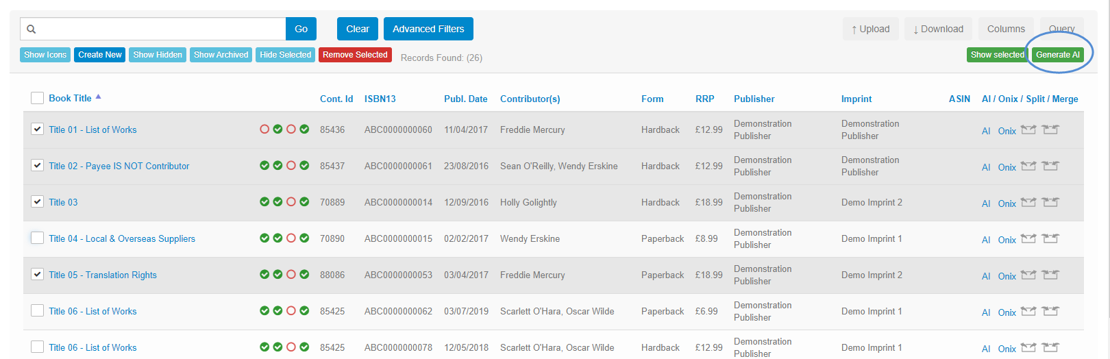Click the red status circle on Title 04 row
The image size is (1110, 359).
291,238
